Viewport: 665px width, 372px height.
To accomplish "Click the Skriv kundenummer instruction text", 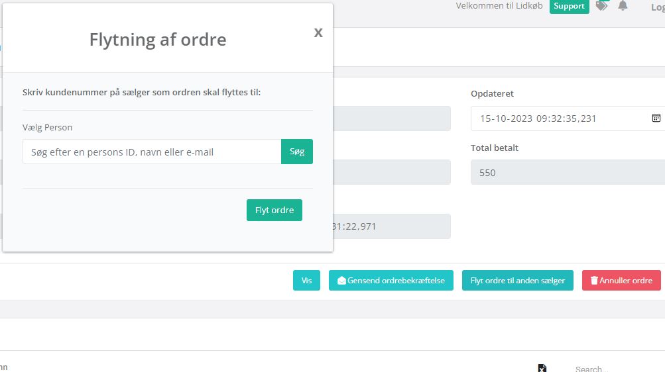I will [x=142, y=92].
